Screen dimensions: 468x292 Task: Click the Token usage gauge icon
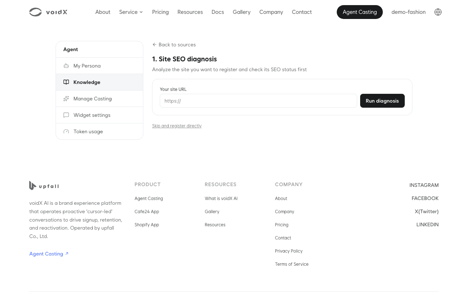click(x=66, y=131)
